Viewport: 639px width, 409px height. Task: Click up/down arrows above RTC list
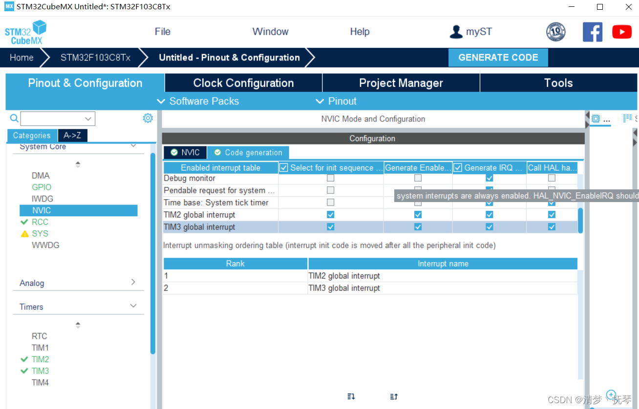coord(78,325)
